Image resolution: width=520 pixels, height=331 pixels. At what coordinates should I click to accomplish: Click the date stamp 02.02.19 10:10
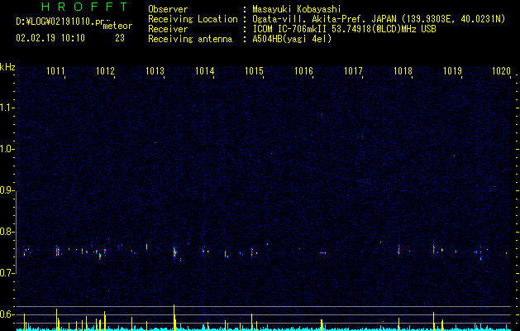(x=50, y=38)
